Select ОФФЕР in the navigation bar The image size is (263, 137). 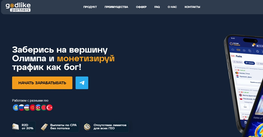pyautogui.click(x=141, y=7)
